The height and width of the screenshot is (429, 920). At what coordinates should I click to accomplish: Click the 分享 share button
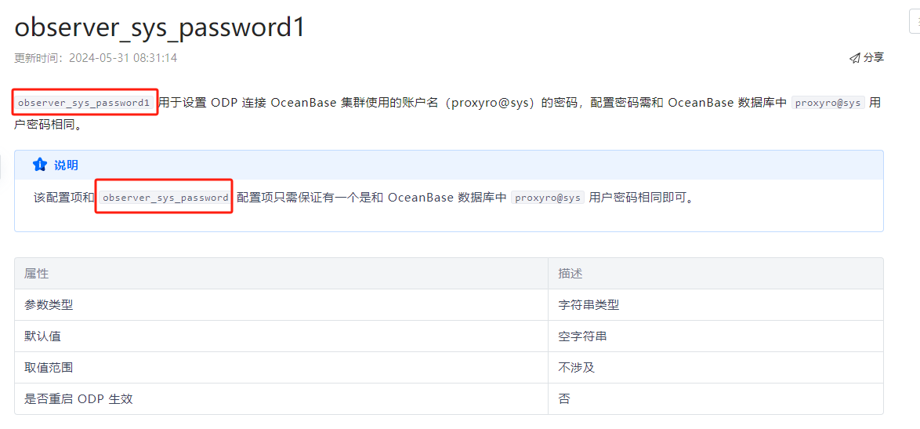pyautogui.click(x=866, y=57)
